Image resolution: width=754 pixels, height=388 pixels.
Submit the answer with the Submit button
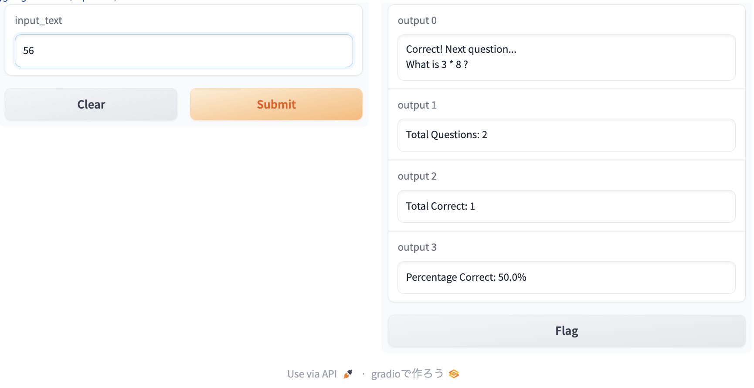(x=276, y=104)
